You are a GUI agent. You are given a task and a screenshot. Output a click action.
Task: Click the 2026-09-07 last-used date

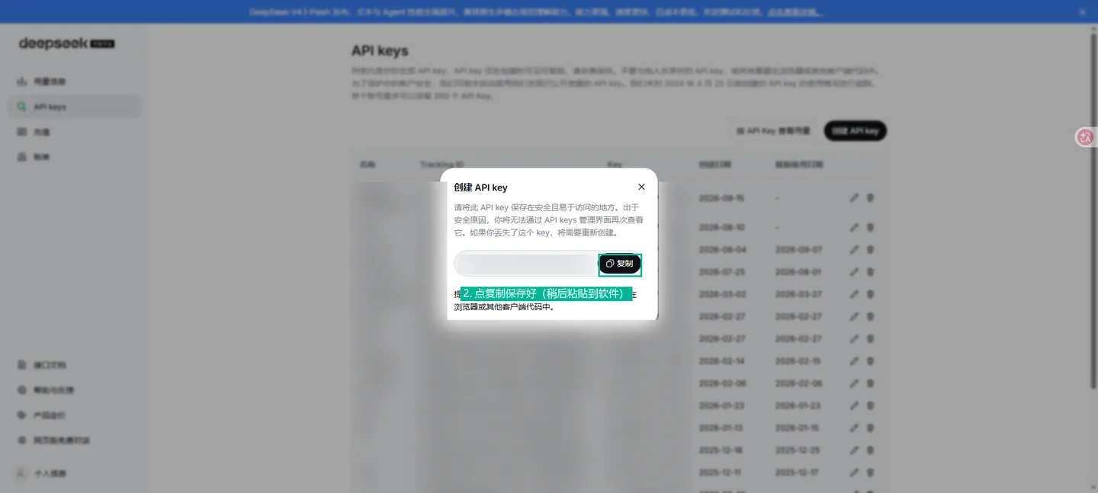pos(798,250)
